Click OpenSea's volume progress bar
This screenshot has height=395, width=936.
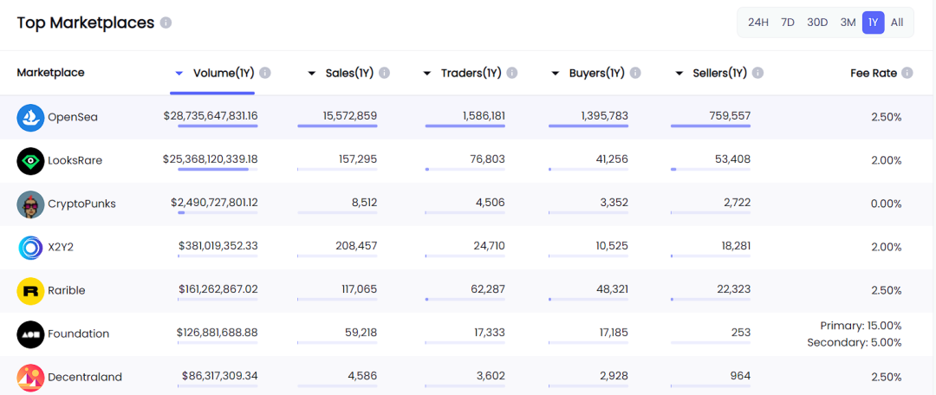[x=218, y=126]
